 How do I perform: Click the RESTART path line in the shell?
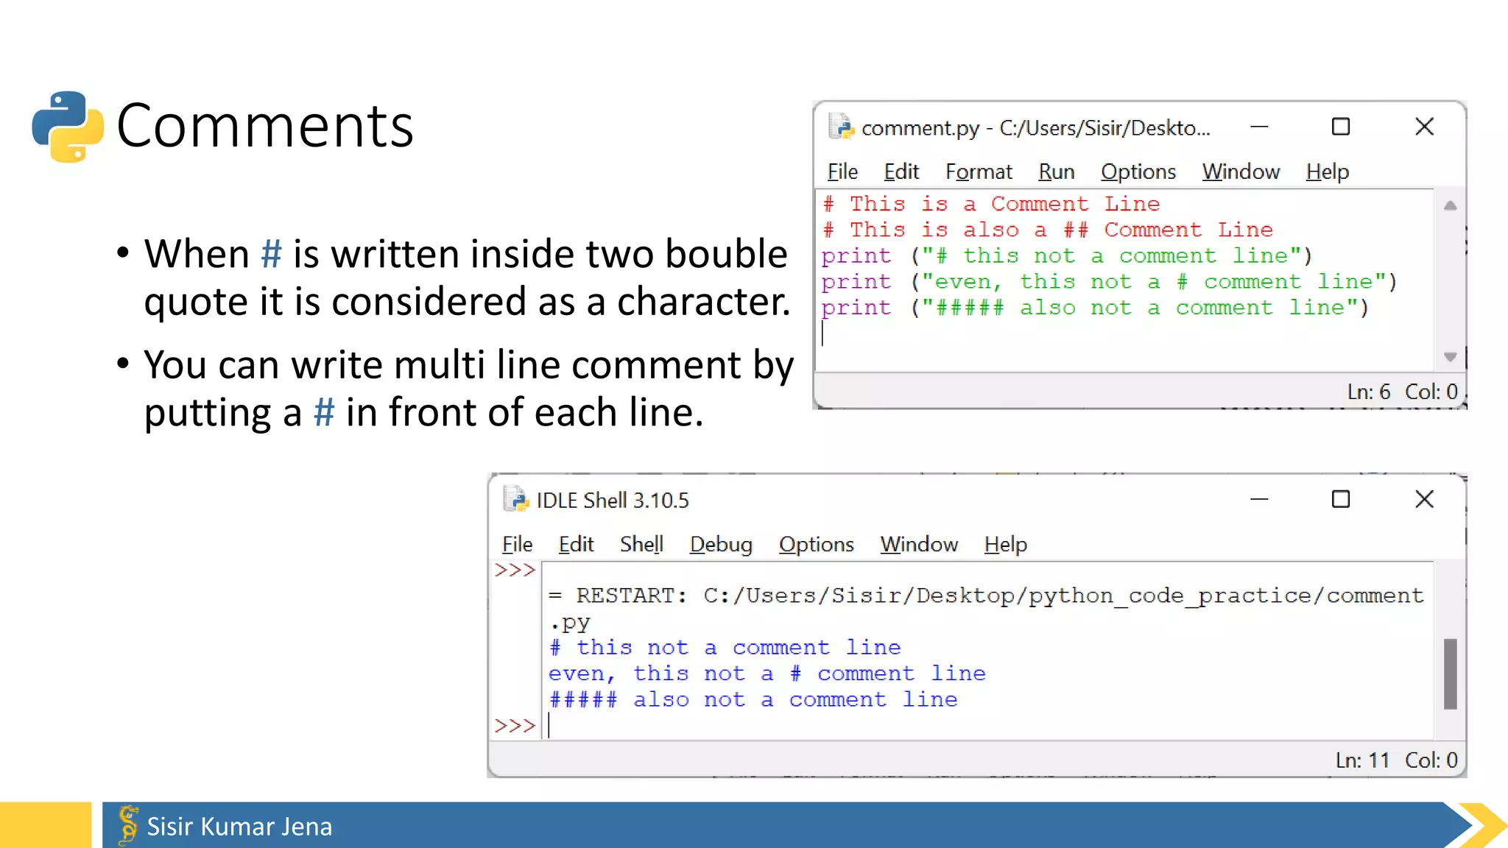coord(986,609)
